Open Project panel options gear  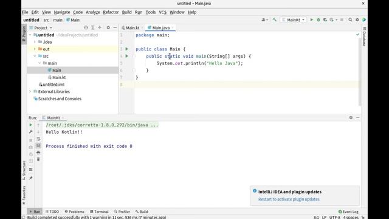click(x=108, y=27)
